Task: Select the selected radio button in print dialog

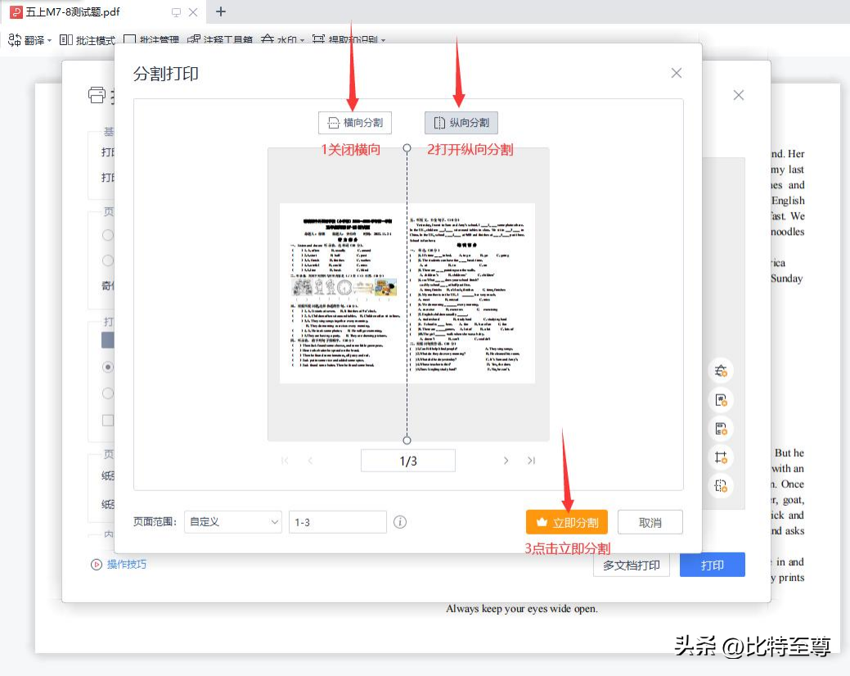Action: pos(108,367)
